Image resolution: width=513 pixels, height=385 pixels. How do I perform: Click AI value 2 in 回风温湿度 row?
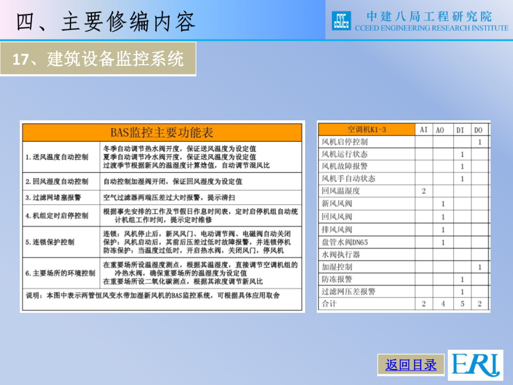(x=424, y=191)
